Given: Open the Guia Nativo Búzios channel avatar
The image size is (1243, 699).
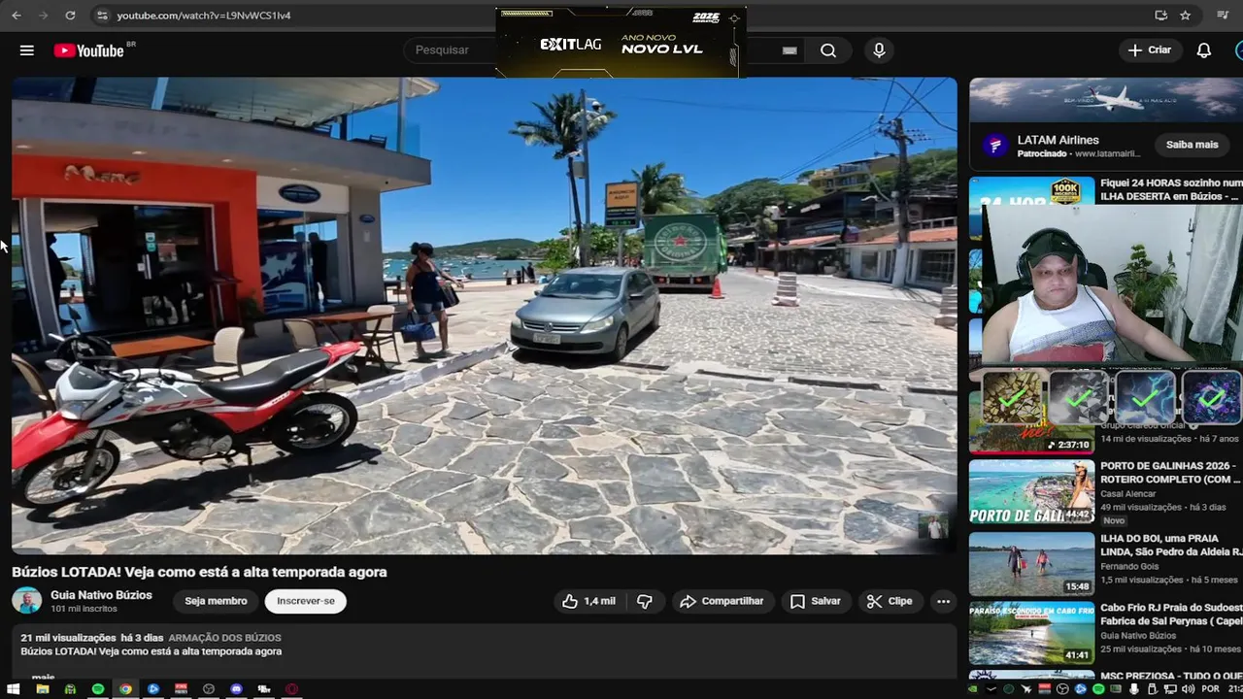Looking at the screenshot, I should pyautogui.click(x=27, y=601).
